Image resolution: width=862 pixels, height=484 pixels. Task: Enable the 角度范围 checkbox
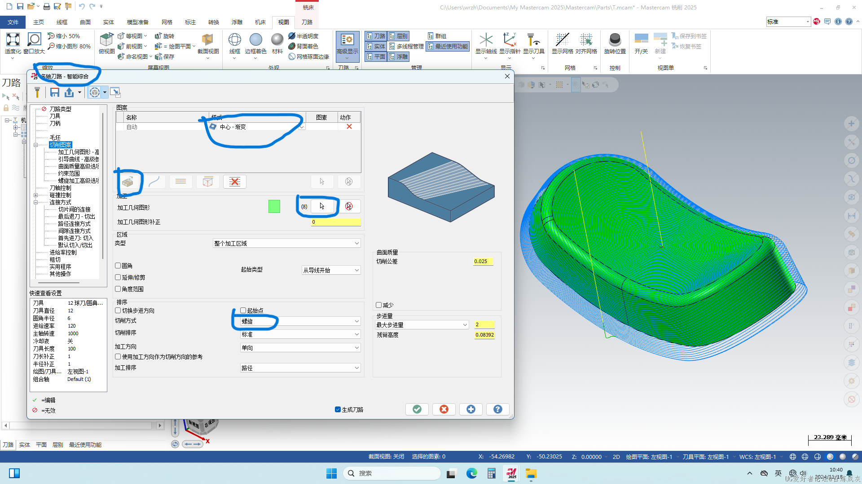(118, 289)
